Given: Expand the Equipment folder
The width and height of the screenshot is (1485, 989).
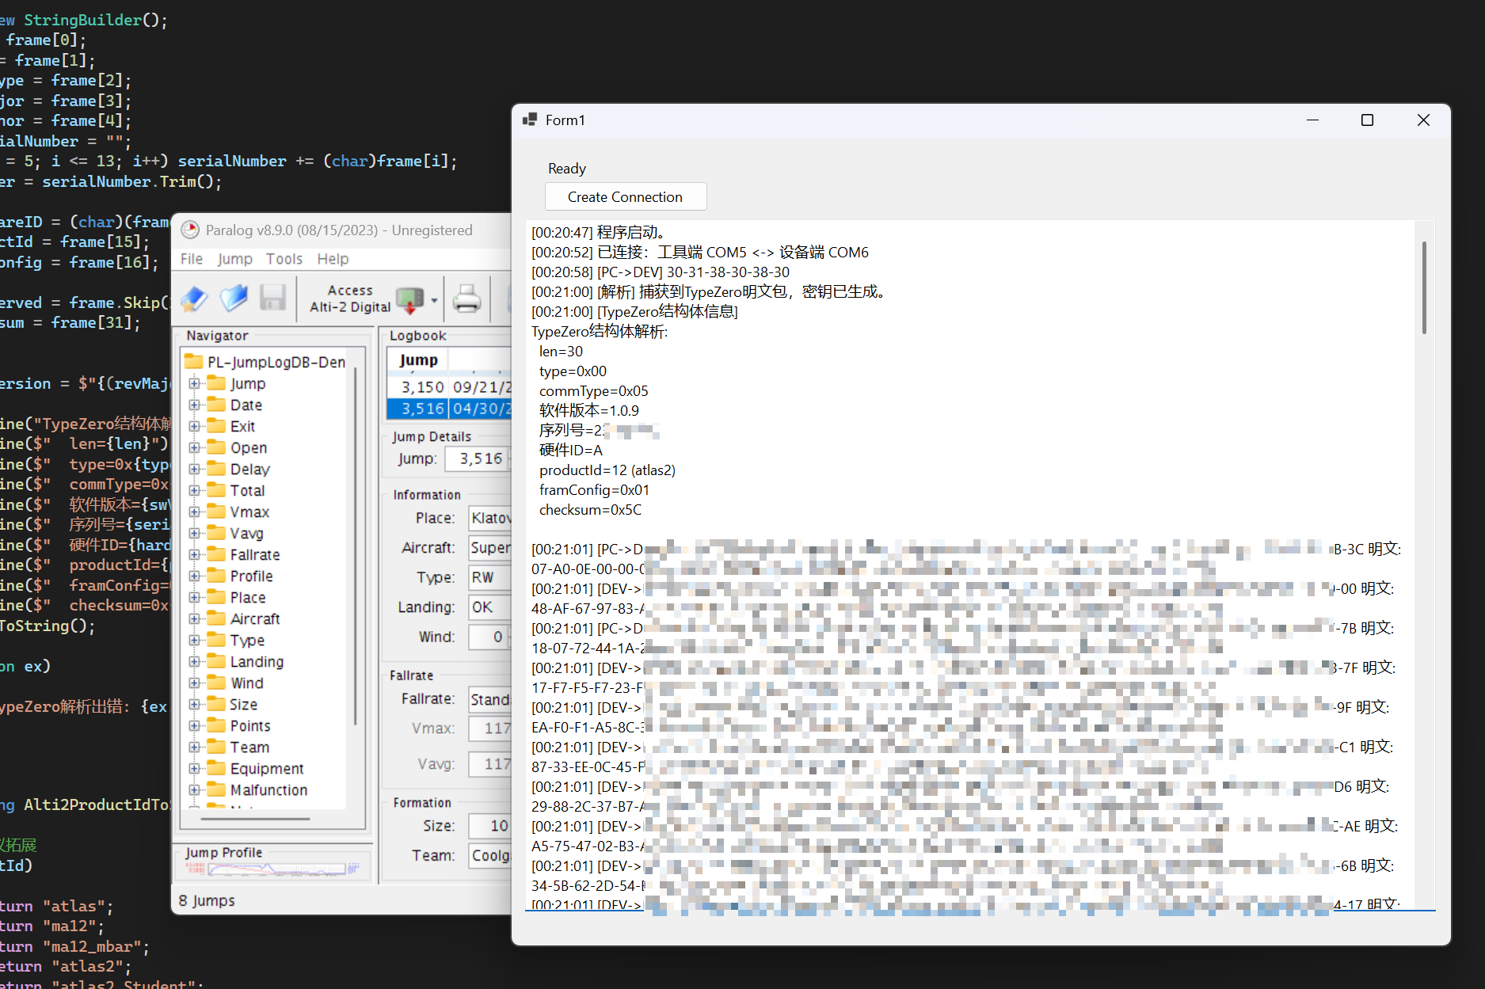Looking at the screenshot, I should [x=196, y=768].
